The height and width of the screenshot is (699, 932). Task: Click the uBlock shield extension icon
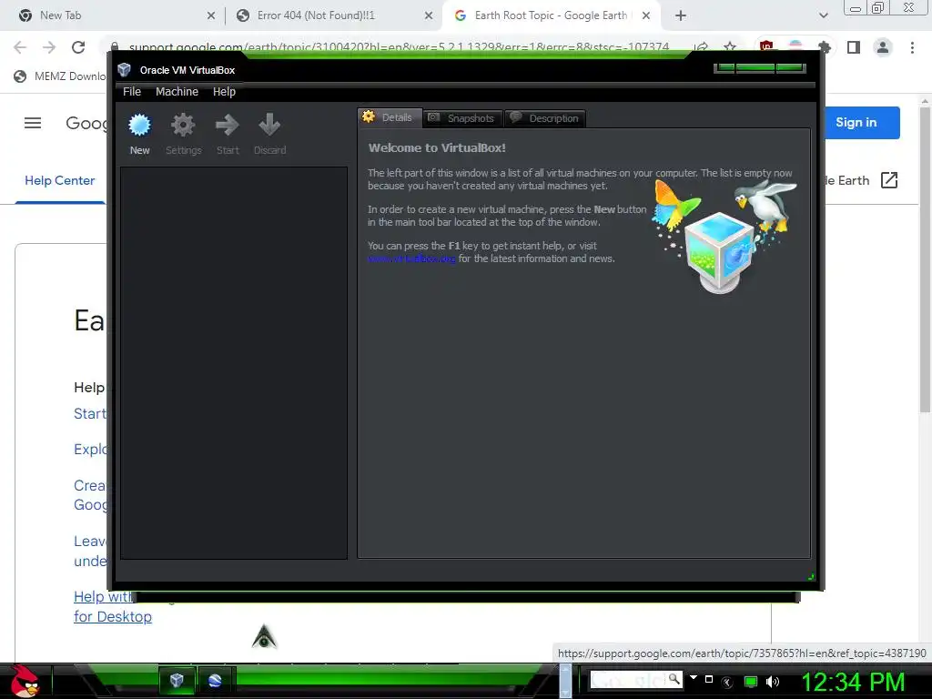coord(766,46)
